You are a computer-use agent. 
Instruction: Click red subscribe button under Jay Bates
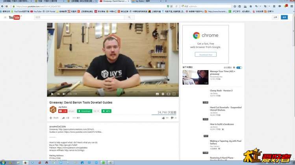pyautogui.click(x=63, y=111)
